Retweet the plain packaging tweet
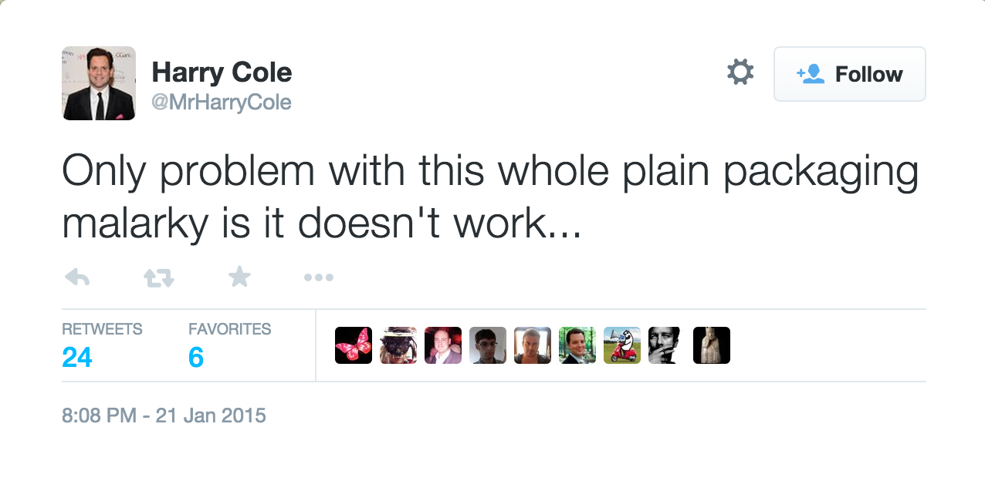 tap(159, 277)
